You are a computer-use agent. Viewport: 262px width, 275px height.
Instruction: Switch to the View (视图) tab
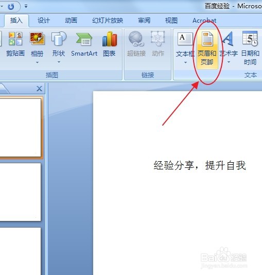(171, 21)
